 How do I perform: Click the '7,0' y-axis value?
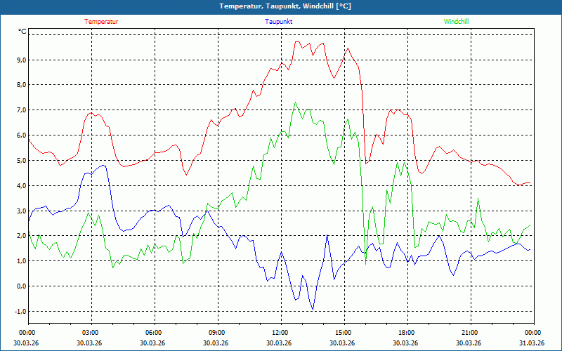(x=22, y=110)
